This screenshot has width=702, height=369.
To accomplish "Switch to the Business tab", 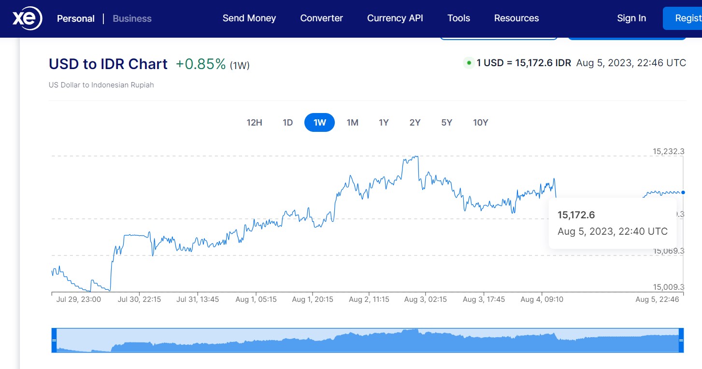I will coord(132,19).
